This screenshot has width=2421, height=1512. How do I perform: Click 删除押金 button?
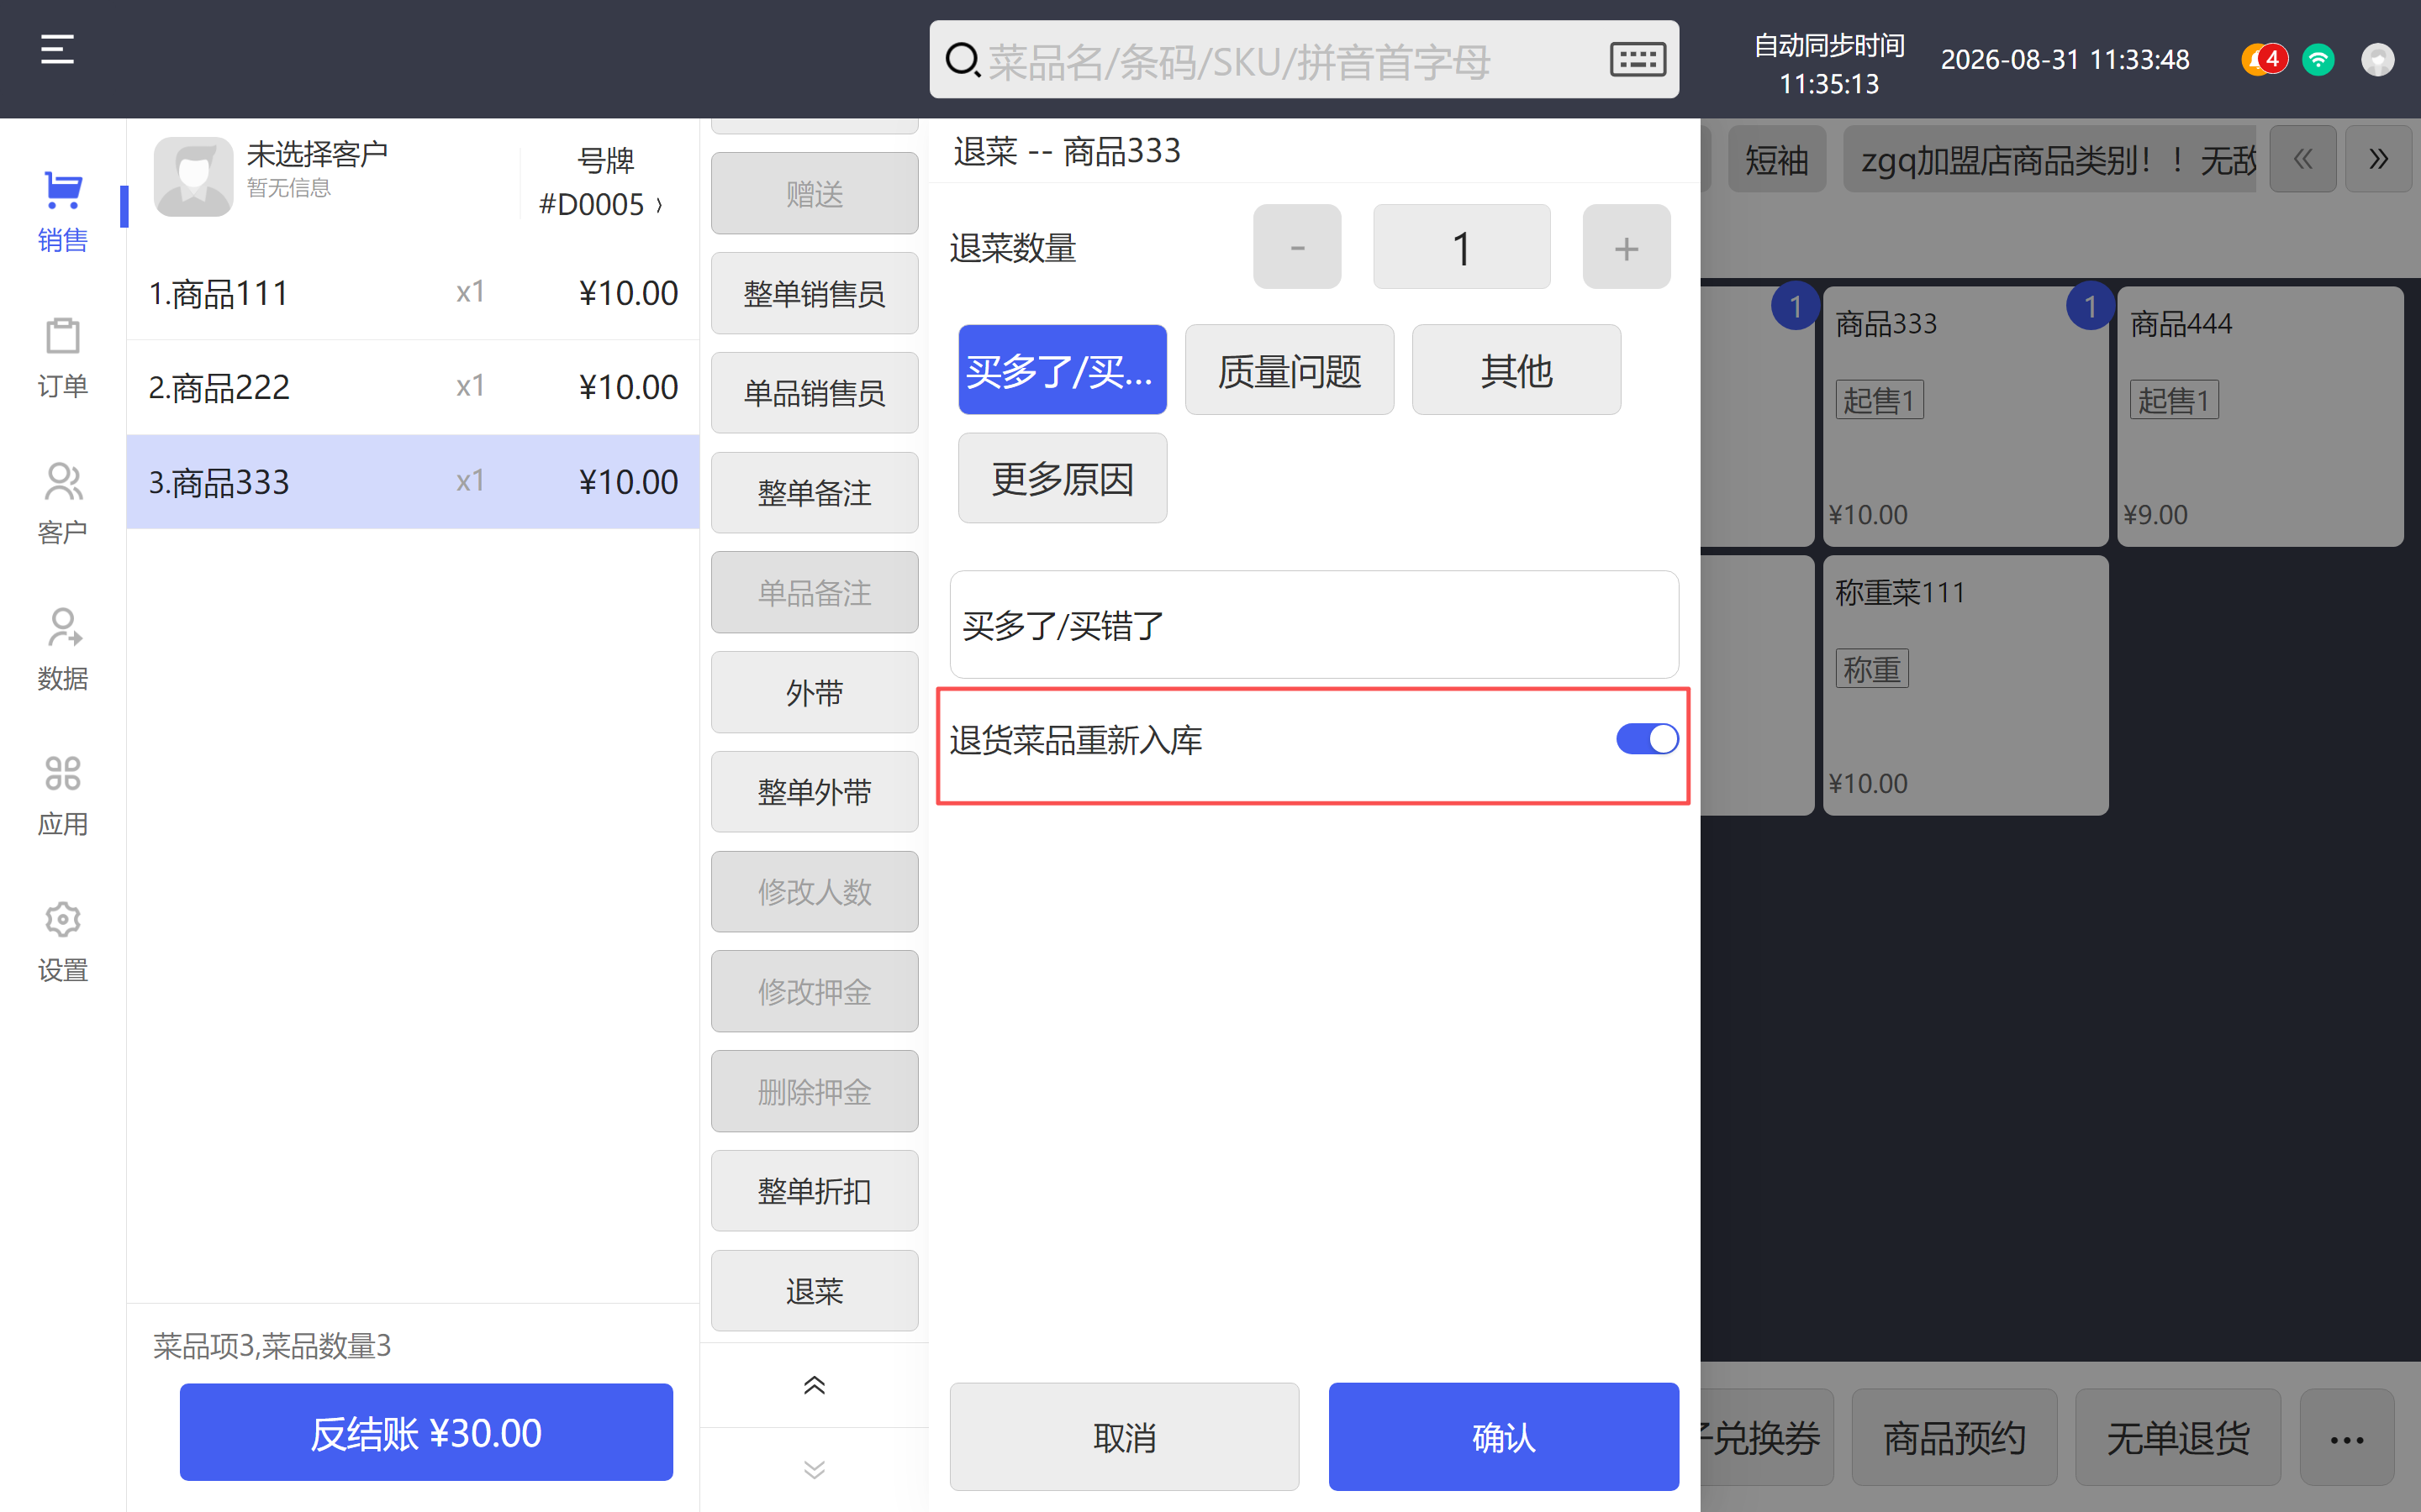click(815, 1091)
